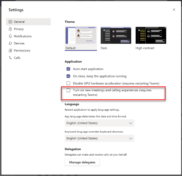Uncheck Auto-start application
Viewport: 182px width, 176px height.
(x=68, y=69)
